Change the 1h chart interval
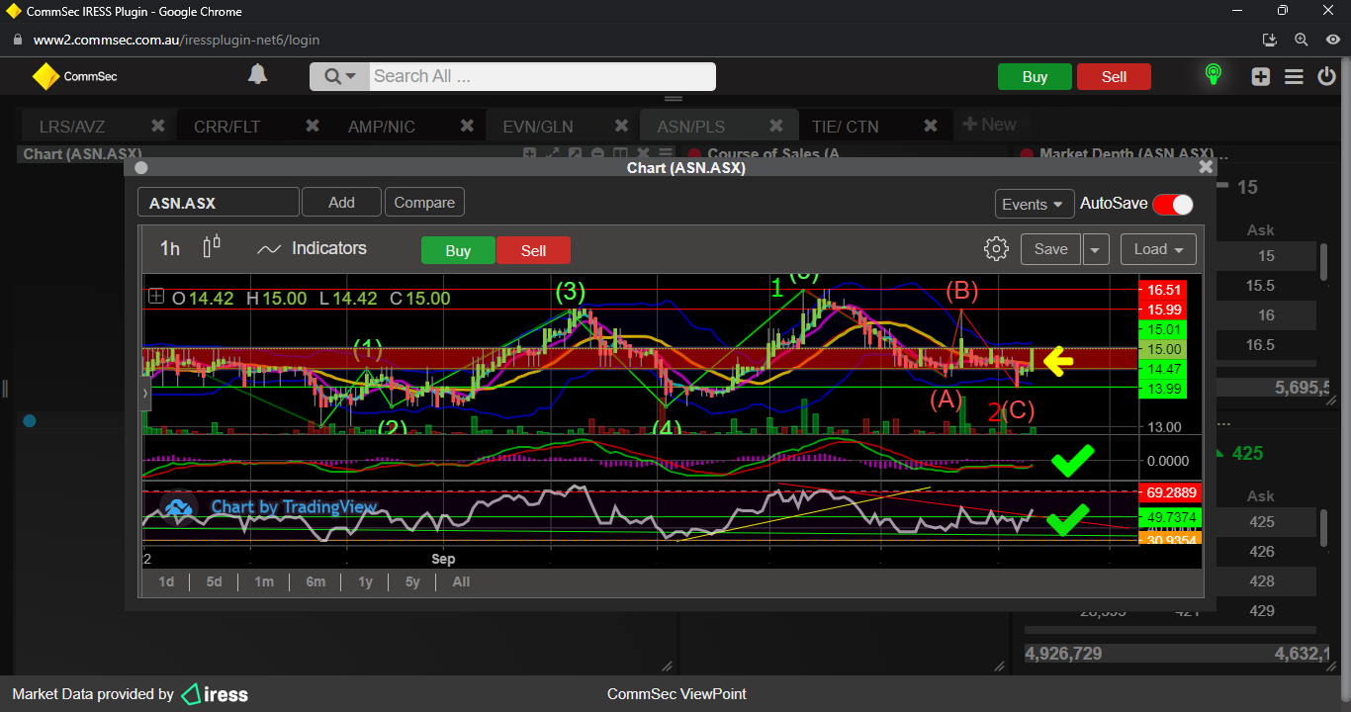This screenshot has width=1351, height=712. pyautogui.click(x=170, y=248)
